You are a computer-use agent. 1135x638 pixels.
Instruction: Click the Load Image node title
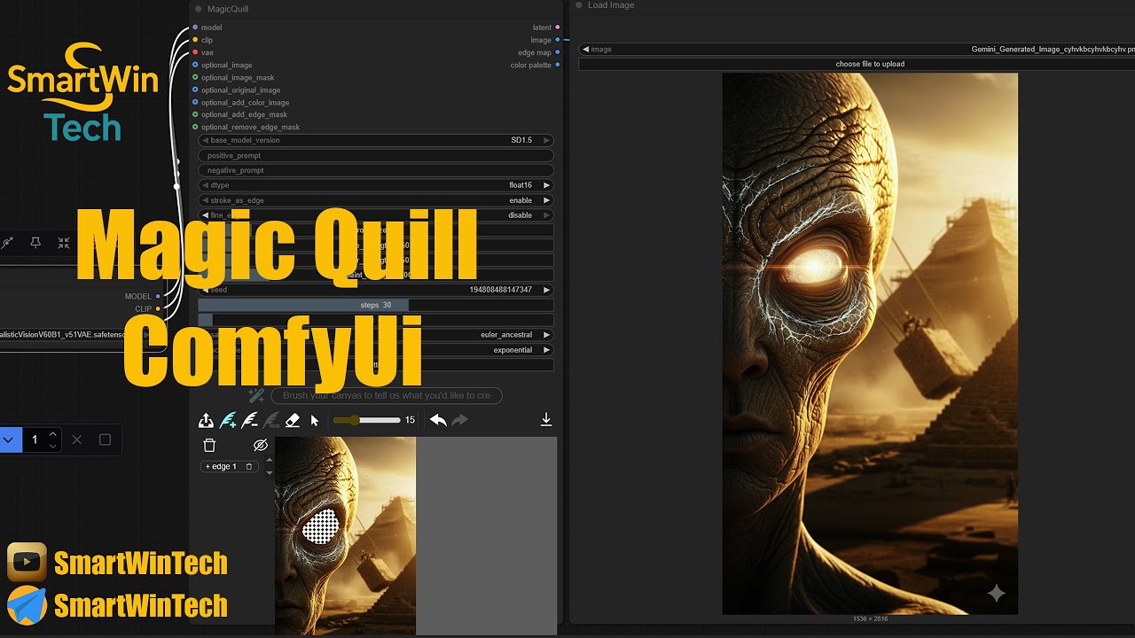611,5
